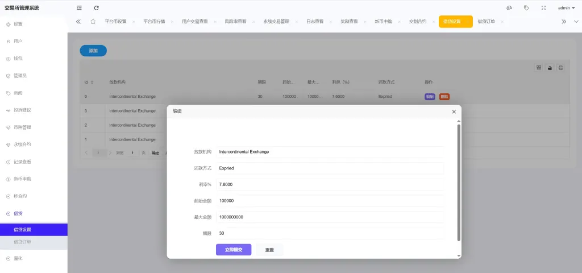Click the export icon above the table
This screenshot has width=582, height=273.
coord(550,68)
